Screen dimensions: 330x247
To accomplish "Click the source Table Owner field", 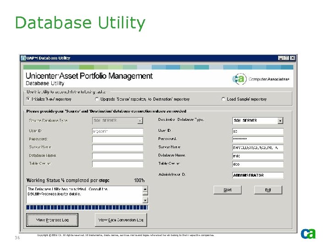I will tap(118, 164).
